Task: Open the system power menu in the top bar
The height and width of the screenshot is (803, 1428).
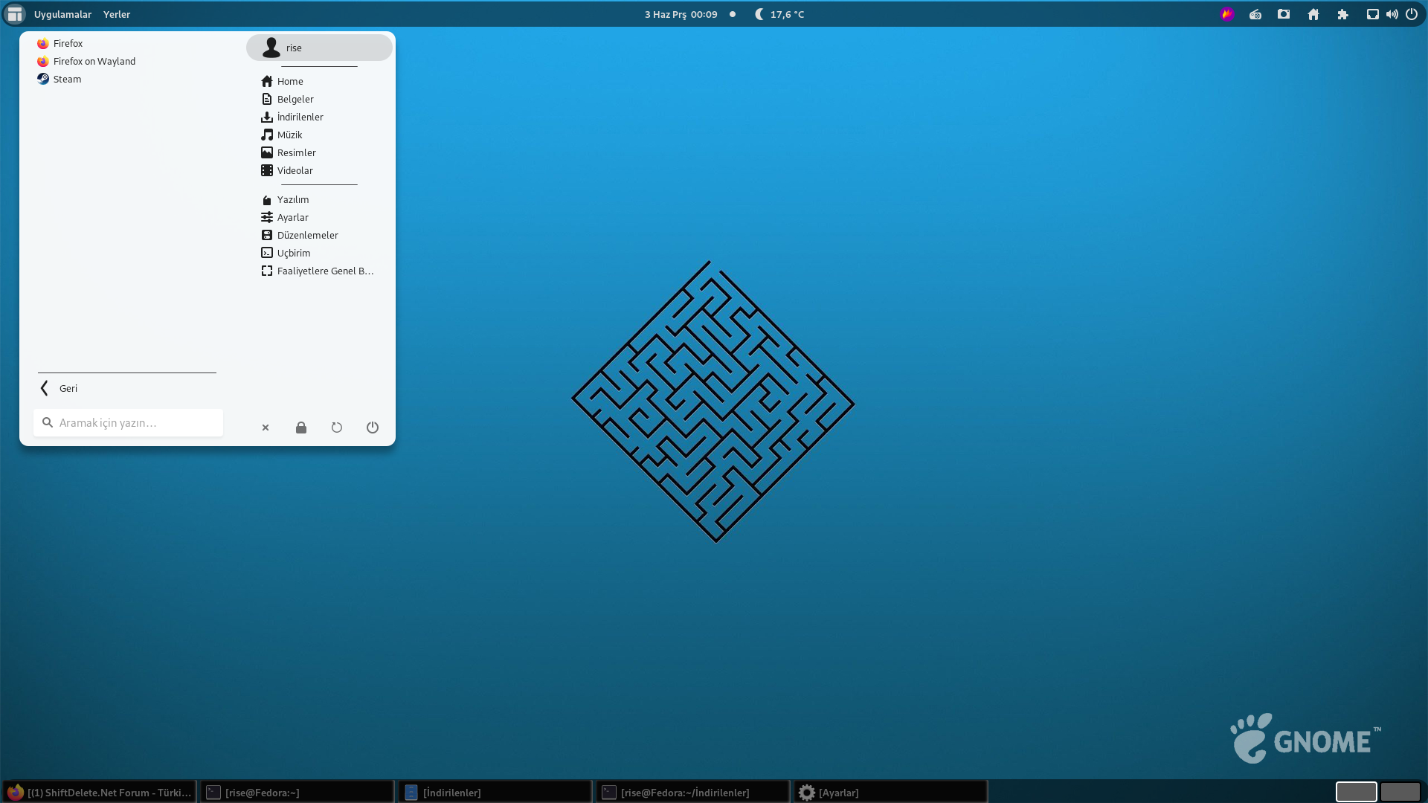Action: [x=1412, y=14]
